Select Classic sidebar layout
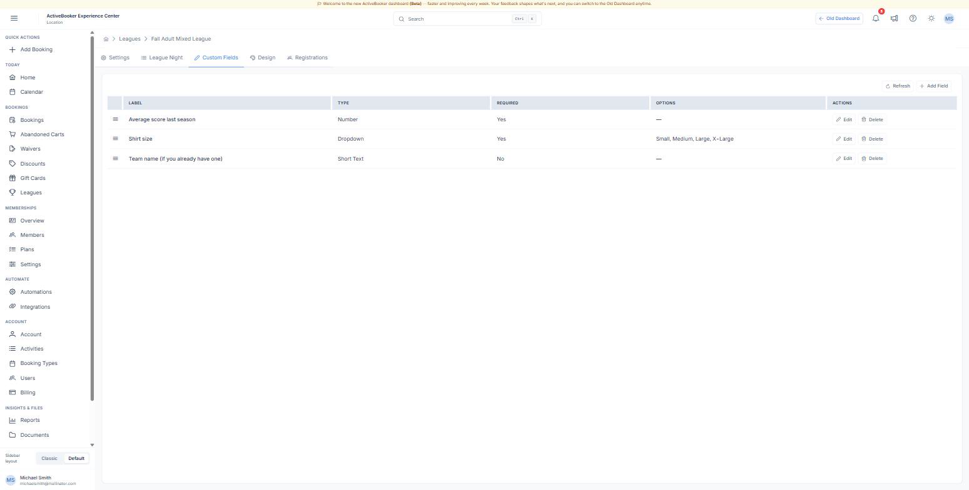Viewport: 969px width, 490px height. coord(49,458)
